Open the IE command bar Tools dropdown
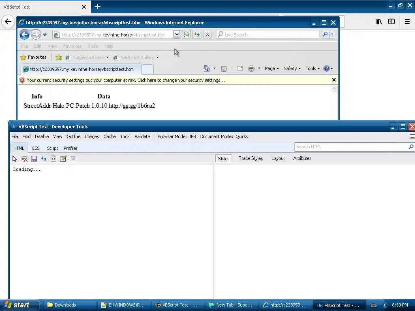The height and width of the screenshot is (311, 415). 312,68
